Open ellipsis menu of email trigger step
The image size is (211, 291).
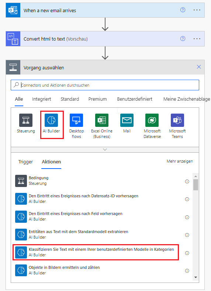pyautogui.click(x=197, y=10)
